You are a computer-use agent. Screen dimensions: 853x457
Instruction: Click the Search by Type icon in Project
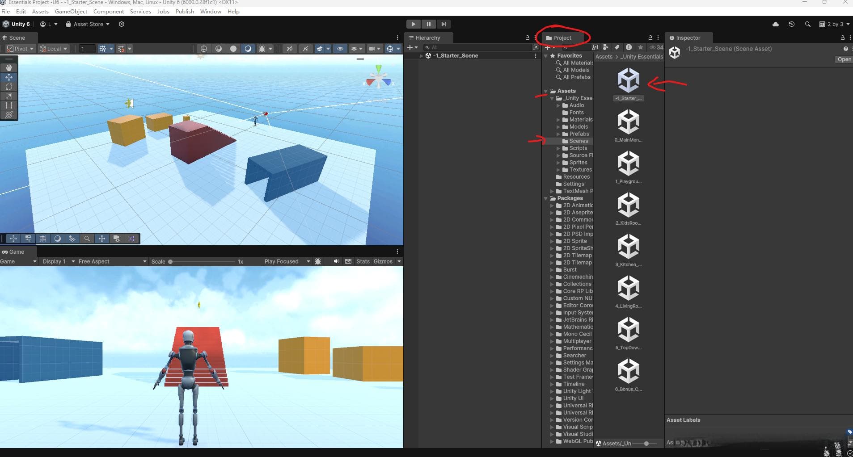point(605,47)
